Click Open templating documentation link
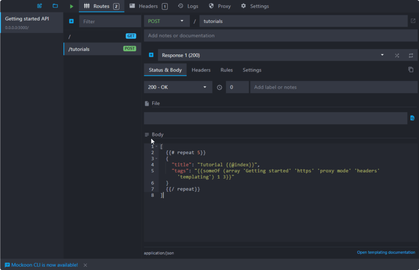This screenshot has height=270, width=419. pos(386,252)
